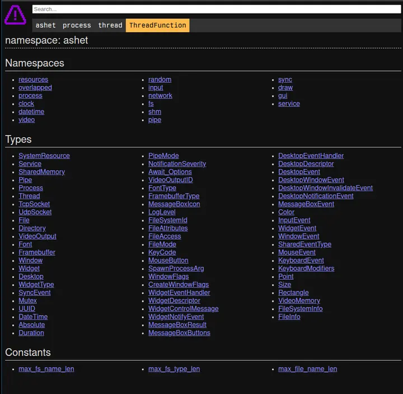
Task: Open the DesktopEventHandler type link
Action: pos(311,156)
